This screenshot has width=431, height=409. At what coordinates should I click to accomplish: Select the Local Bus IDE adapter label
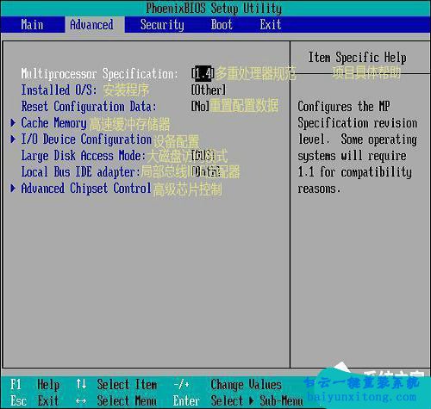pos(80,172)
